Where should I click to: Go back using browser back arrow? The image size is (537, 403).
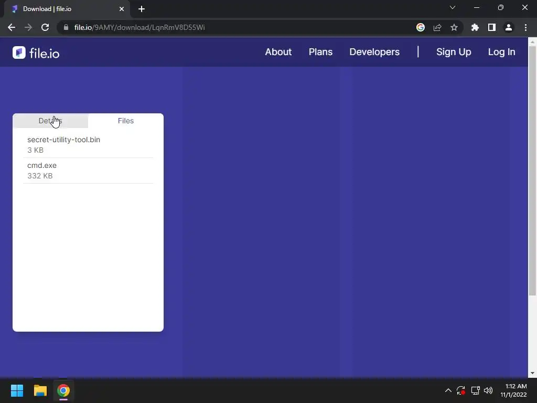(x=12, y=27)
